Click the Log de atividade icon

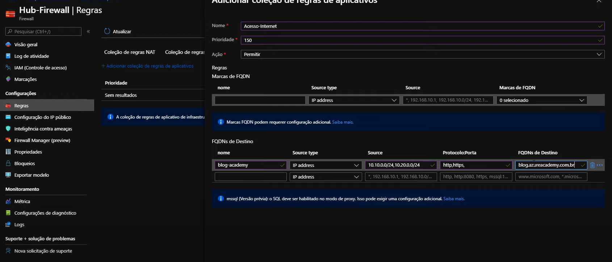click(8, 56)
